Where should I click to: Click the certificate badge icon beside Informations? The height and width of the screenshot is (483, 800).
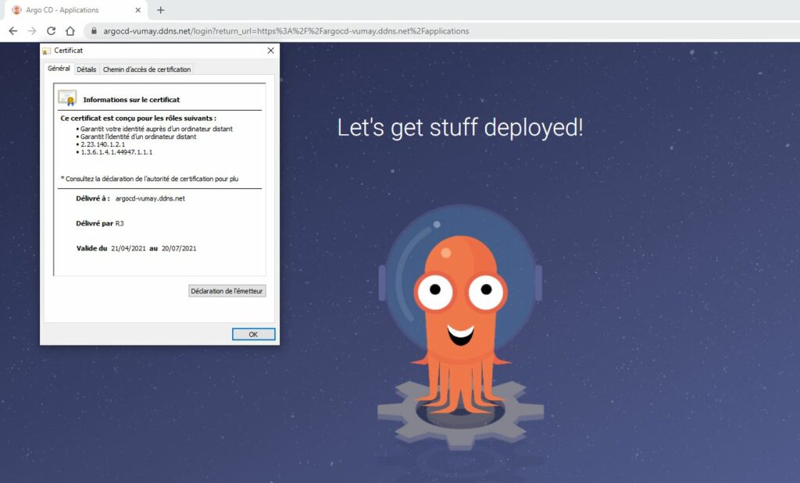click(68, 98)
